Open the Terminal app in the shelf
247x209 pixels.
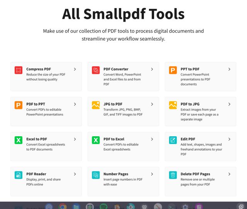(x=171, y=206)
